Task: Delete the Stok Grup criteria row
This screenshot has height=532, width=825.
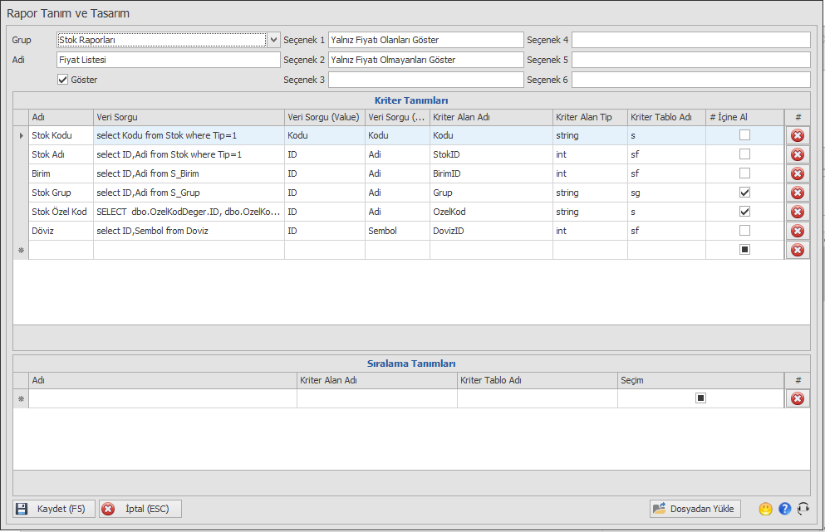Action: pos(797,193)
